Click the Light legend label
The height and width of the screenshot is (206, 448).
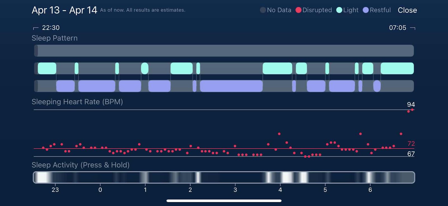[351, 10]
